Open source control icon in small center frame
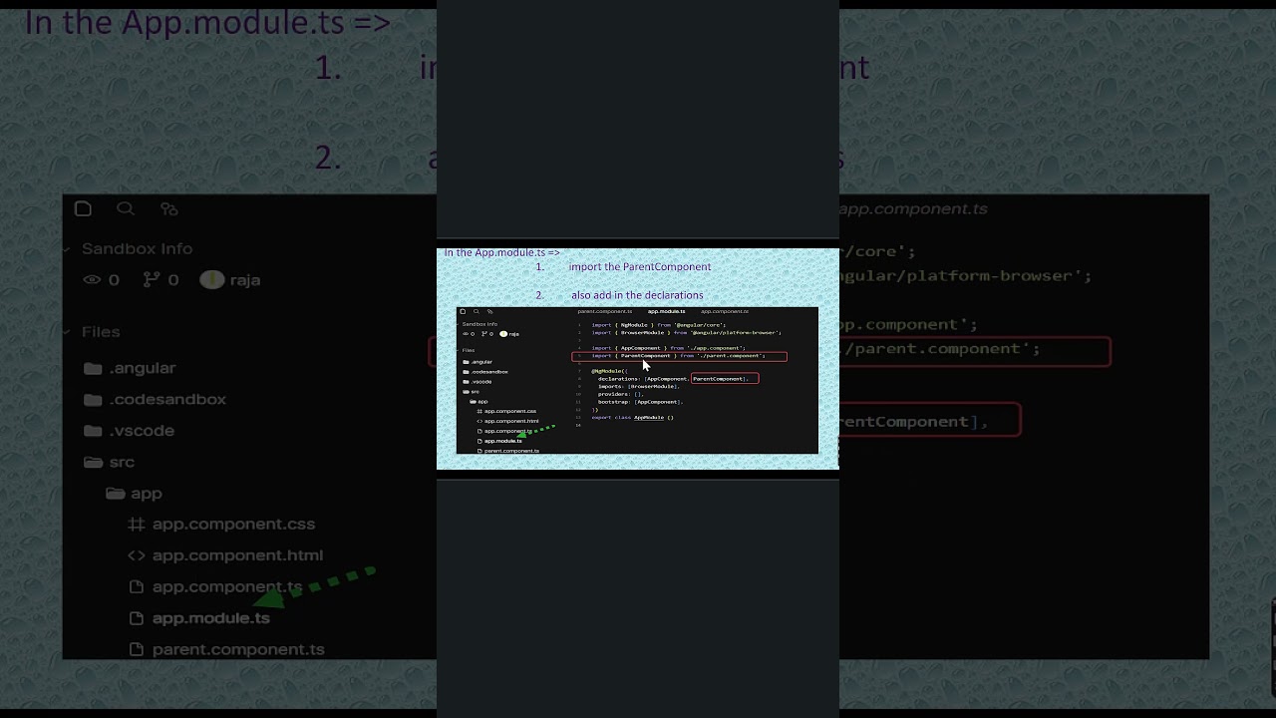The image size is (1276, 718). (490, 311)
